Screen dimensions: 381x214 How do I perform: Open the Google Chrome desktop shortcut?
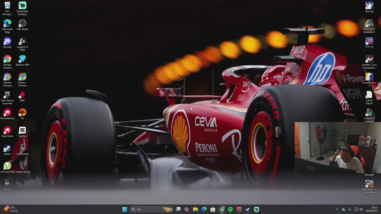(x=7, y=62)
